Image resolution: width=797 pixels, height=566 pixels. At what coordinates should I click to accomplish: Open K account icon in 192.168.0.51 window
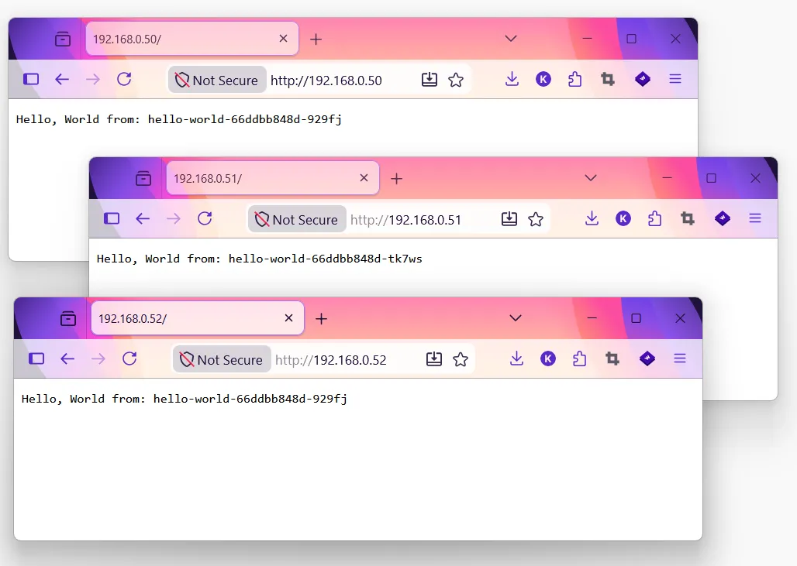pos(623,219)
